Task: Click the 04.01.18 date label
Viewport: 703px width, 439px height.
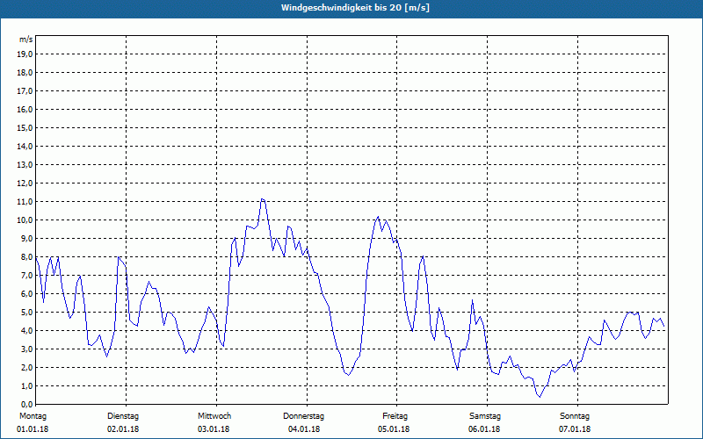Action: (304, 429)
